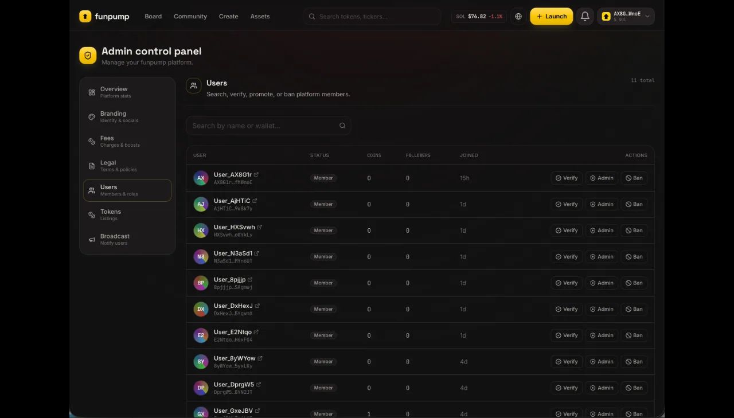Screen dimensions: 734x418
Task: Click the 8P avatar of User_8pjjjp
Action: (x=201, y=283)
